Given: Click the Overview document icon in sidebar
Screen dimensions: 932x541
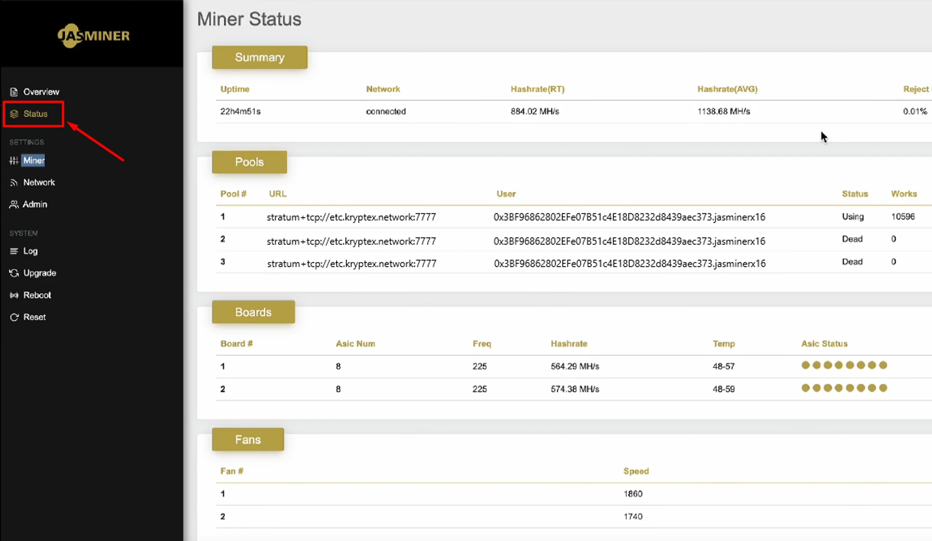Looking at the screenshot, I should point(14,92).
